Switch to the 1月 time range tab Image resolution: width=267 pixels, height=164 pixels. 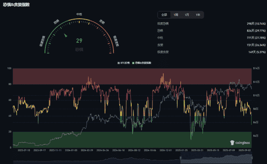coord(187,15)
